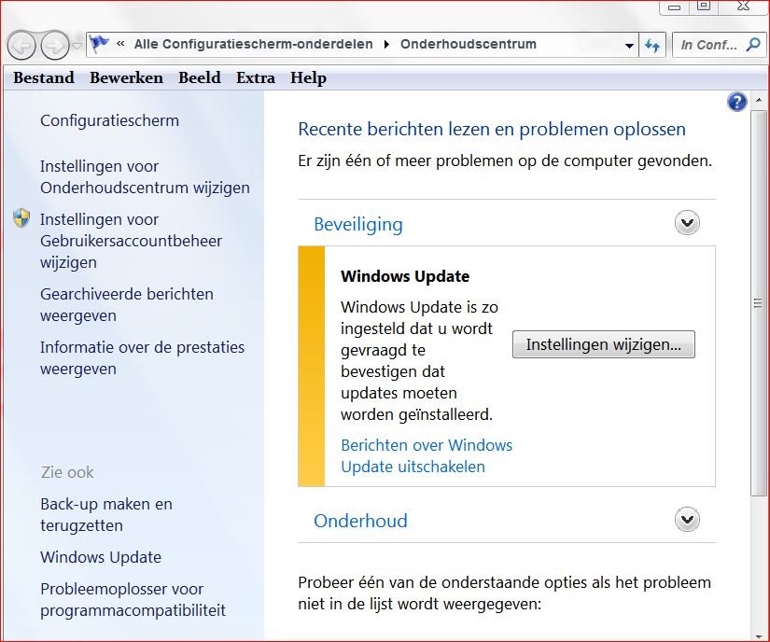This screenshot has height=642, width=770.
Task: Open Gearchiveerde berichten weergeven link
Action: [126, 304]
